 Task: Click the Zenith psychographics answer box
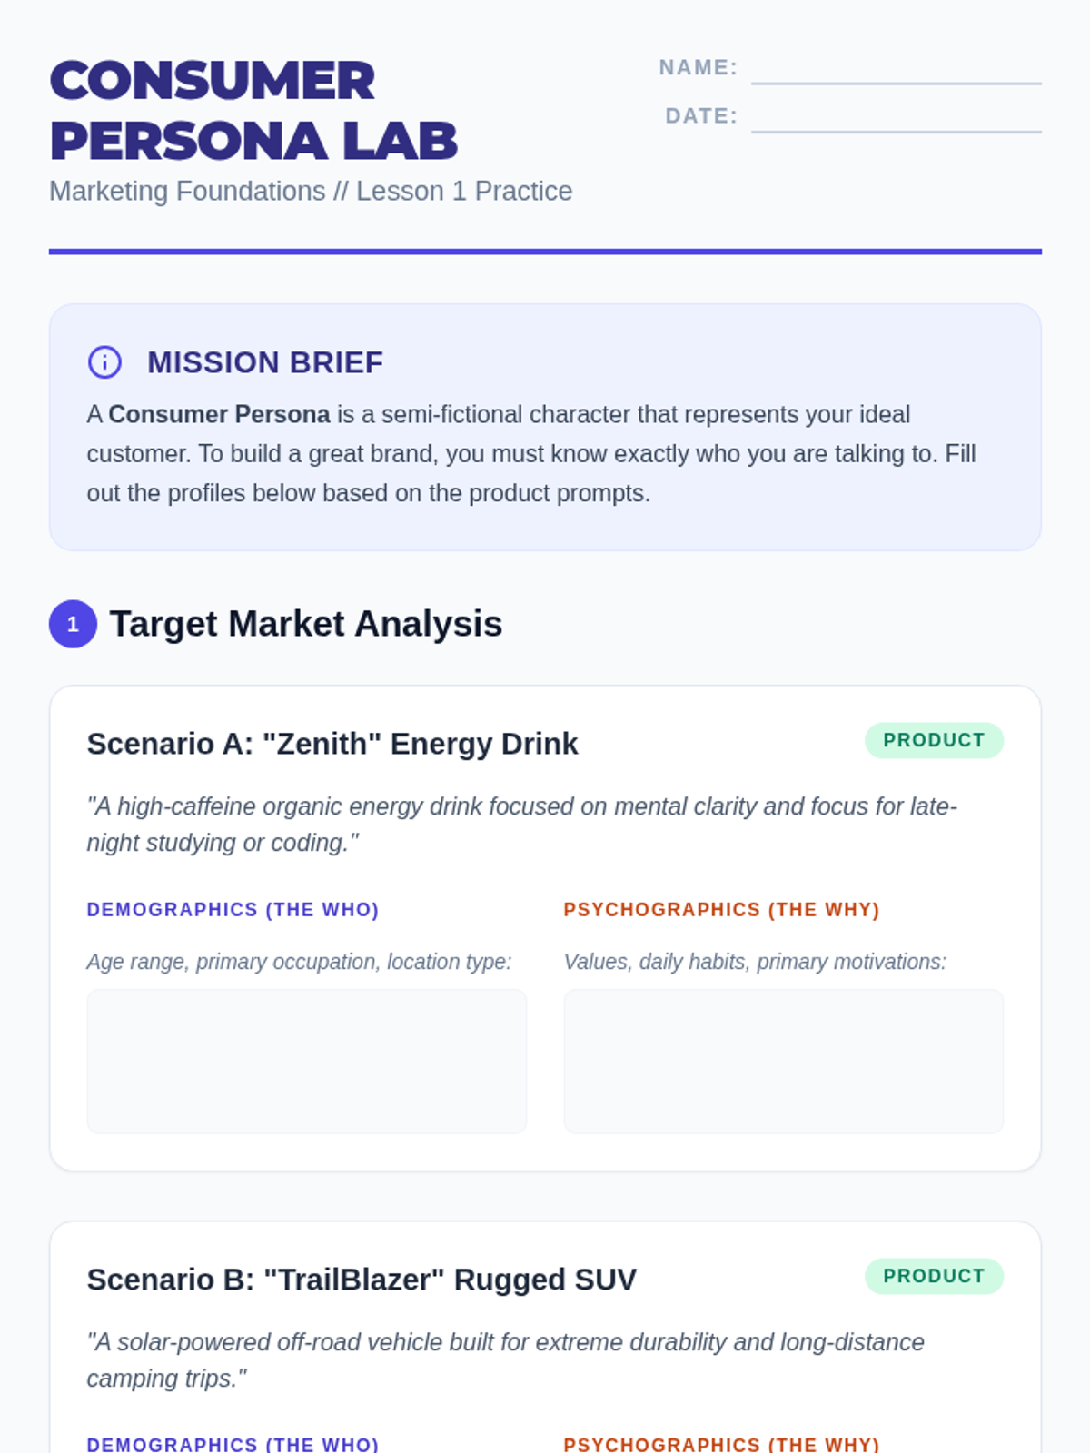pyautogui.click(x=783, y=1061)
